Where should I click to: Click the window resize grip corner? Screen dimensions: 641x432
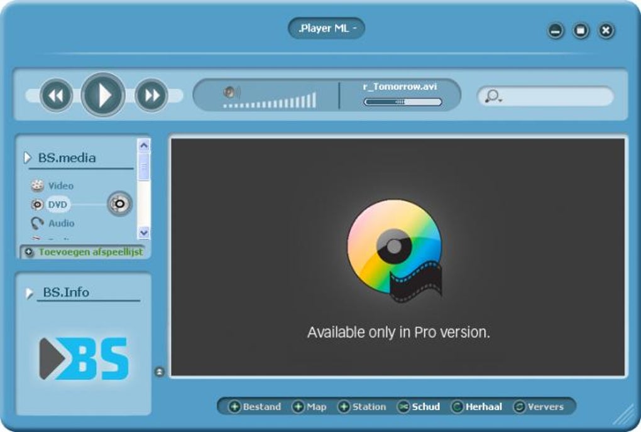click(624, 416)
